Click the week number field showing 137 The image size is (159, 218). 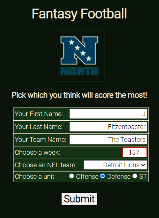(x=135, y=152)
